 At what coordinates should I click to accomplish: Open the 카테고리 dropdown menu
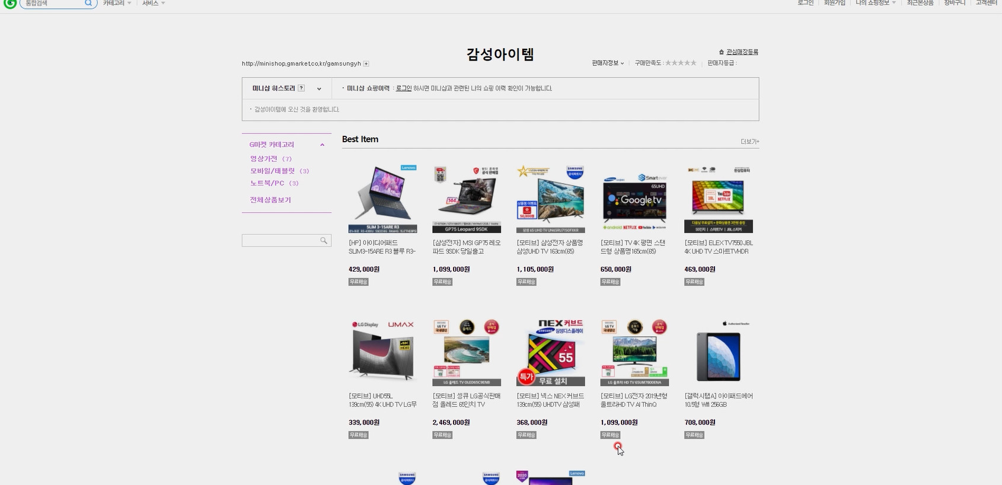[117, 3]
